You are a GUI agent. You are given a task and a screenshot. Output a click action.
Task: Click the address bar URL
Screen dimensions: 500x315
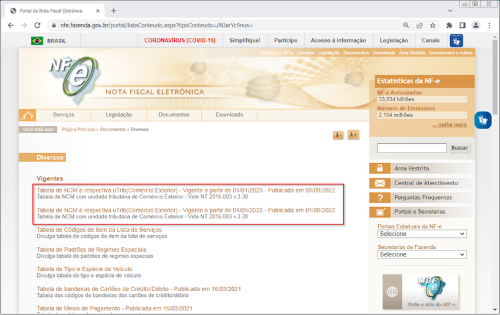click(157, 25)
